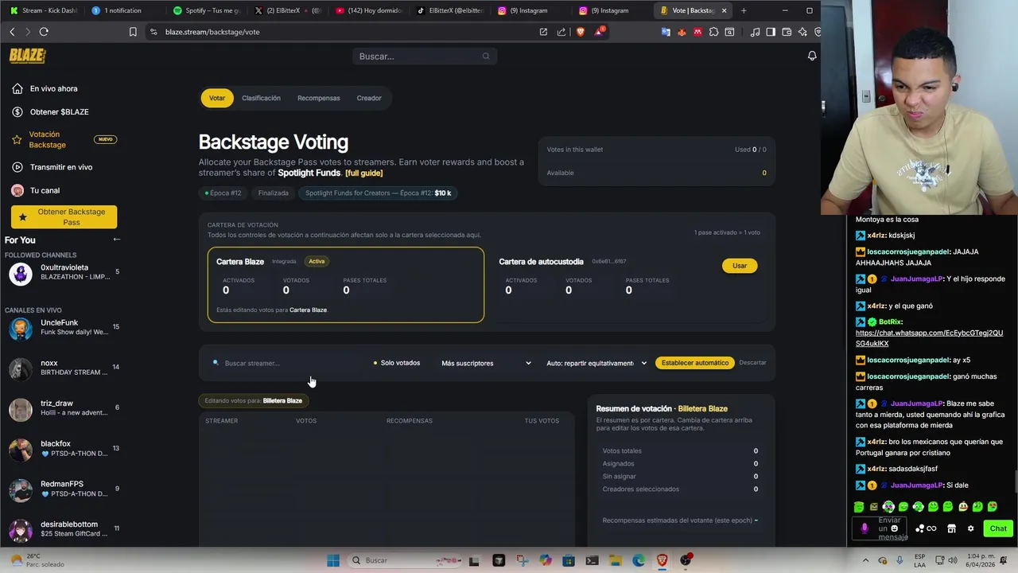Toggle the browser sidebar panel icon
Viewport: 1018px width, 573px height.
point(771,32)
